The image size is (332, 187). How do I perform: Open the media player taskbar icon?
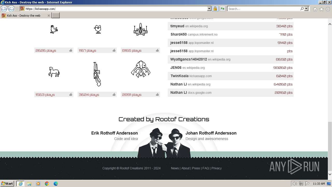point(38,184)
